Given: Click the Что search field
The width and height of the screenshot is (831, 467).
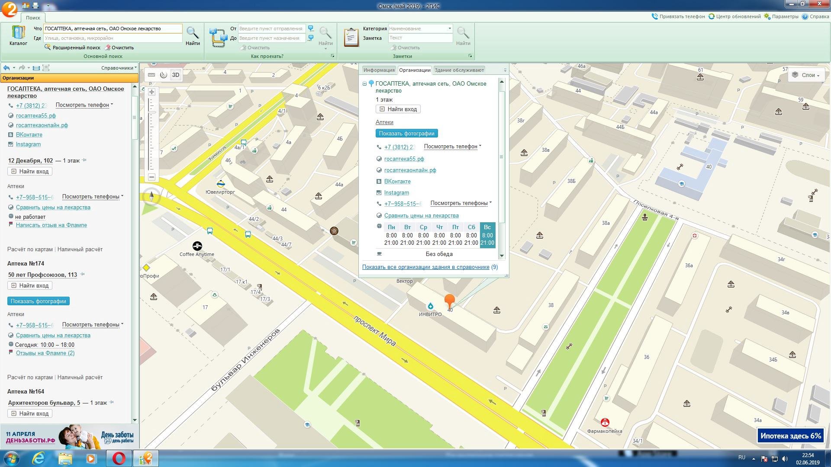Looking at the screenshot, I should (x=113, y=29).
